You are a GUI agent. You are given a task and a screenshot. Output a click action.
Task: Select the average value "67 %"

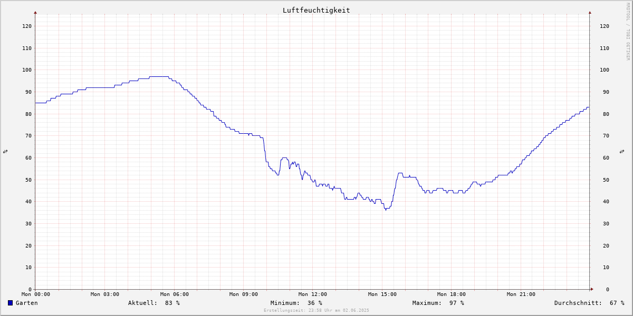617,303
